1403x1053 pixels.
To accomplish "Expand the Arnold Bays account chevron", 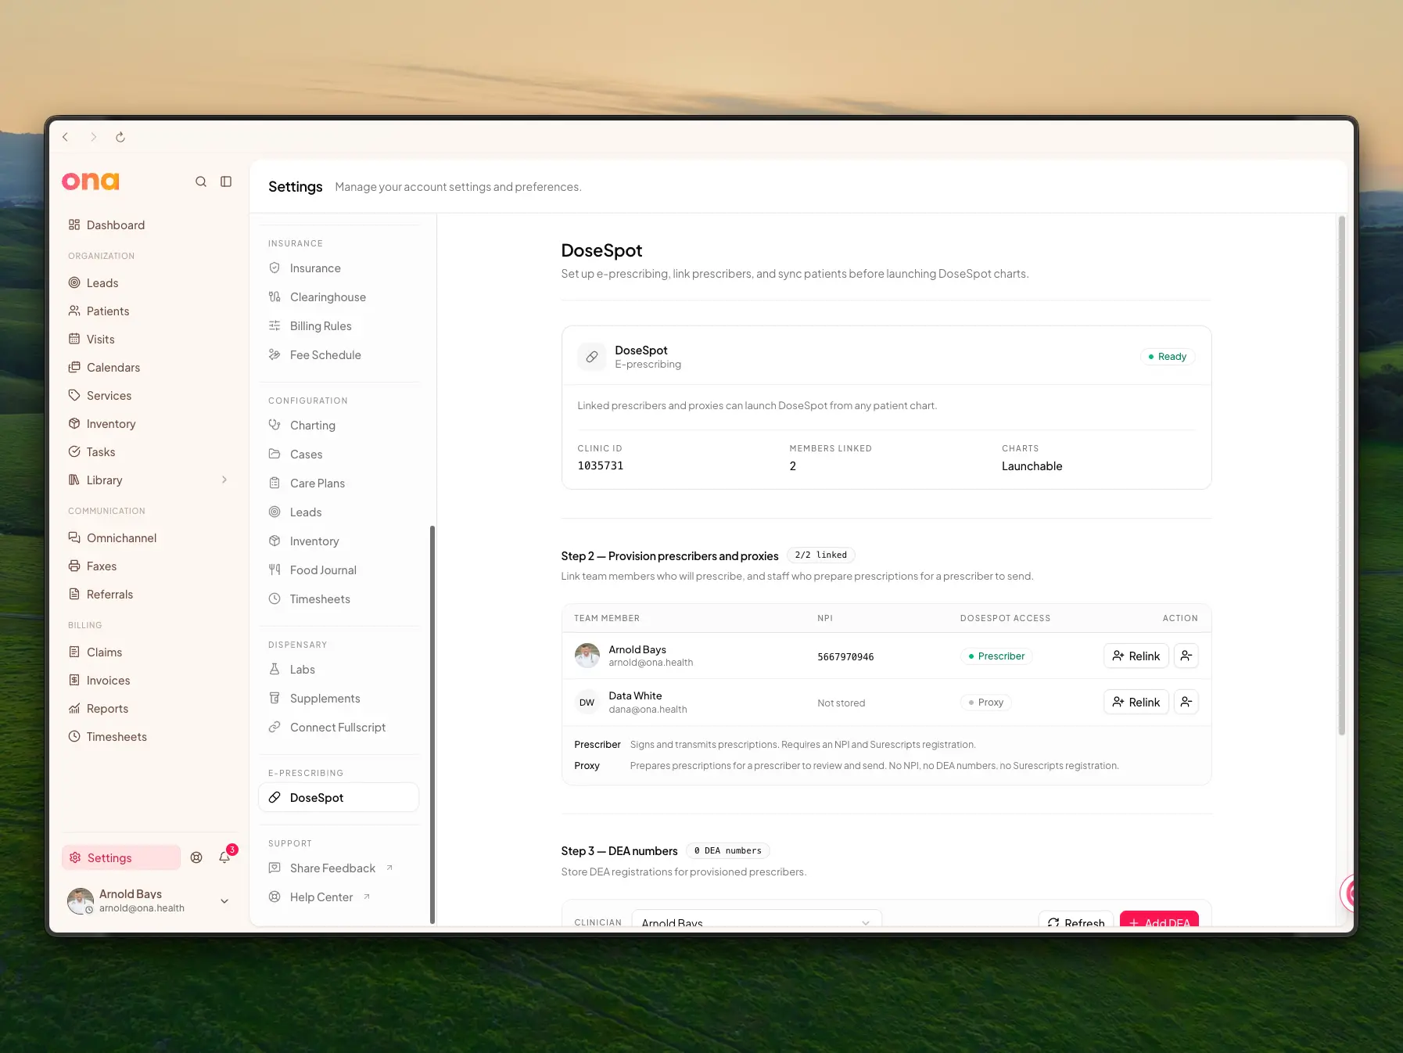I will (x=224, y=901).
